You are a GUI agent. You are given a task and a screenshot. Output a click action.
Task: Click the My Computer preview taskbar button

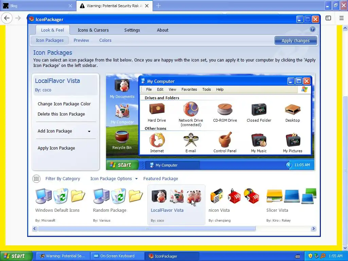(x=172, y=165)
